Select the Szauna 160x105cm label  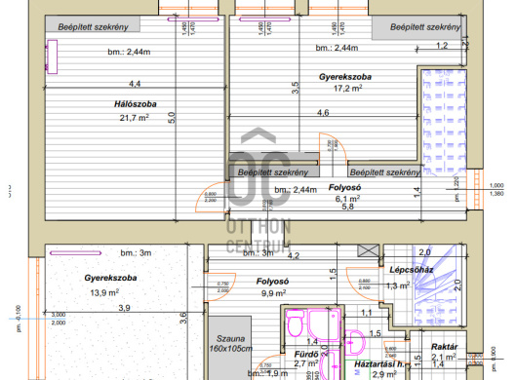pyautogui.click(x=230, y=343)
